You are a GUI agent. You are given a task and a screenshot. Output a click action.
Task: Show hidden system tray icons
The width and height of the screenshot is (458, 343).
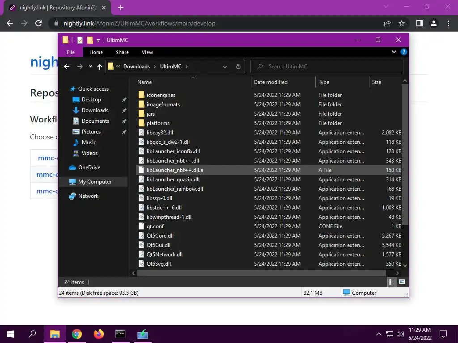coord(378,334)
